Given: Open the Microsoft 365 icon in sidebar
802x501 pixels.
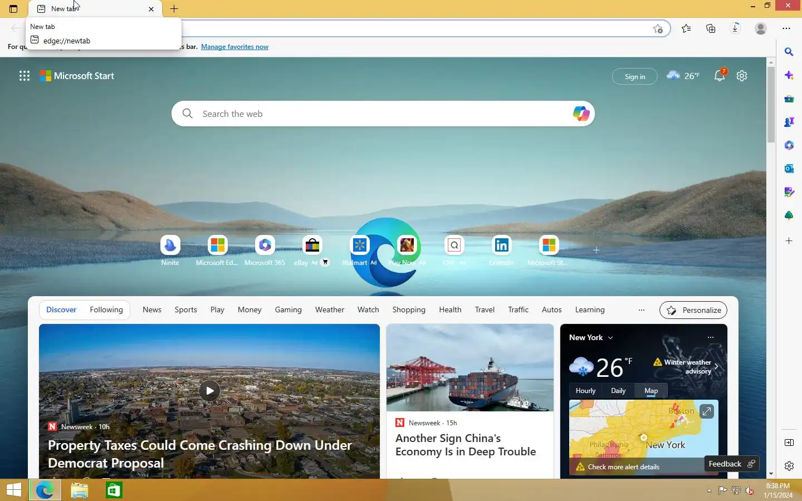Looking at the screenshot, I should coord(789,145).
